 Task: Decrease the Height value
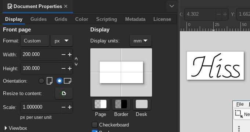point(64,68)
